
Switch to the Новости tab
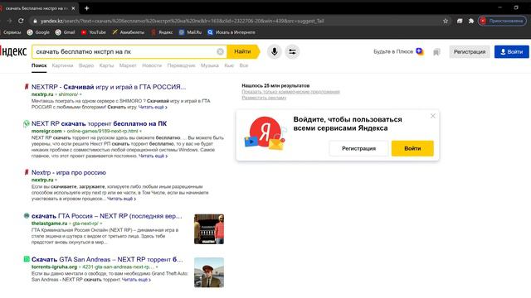point(152,65)
